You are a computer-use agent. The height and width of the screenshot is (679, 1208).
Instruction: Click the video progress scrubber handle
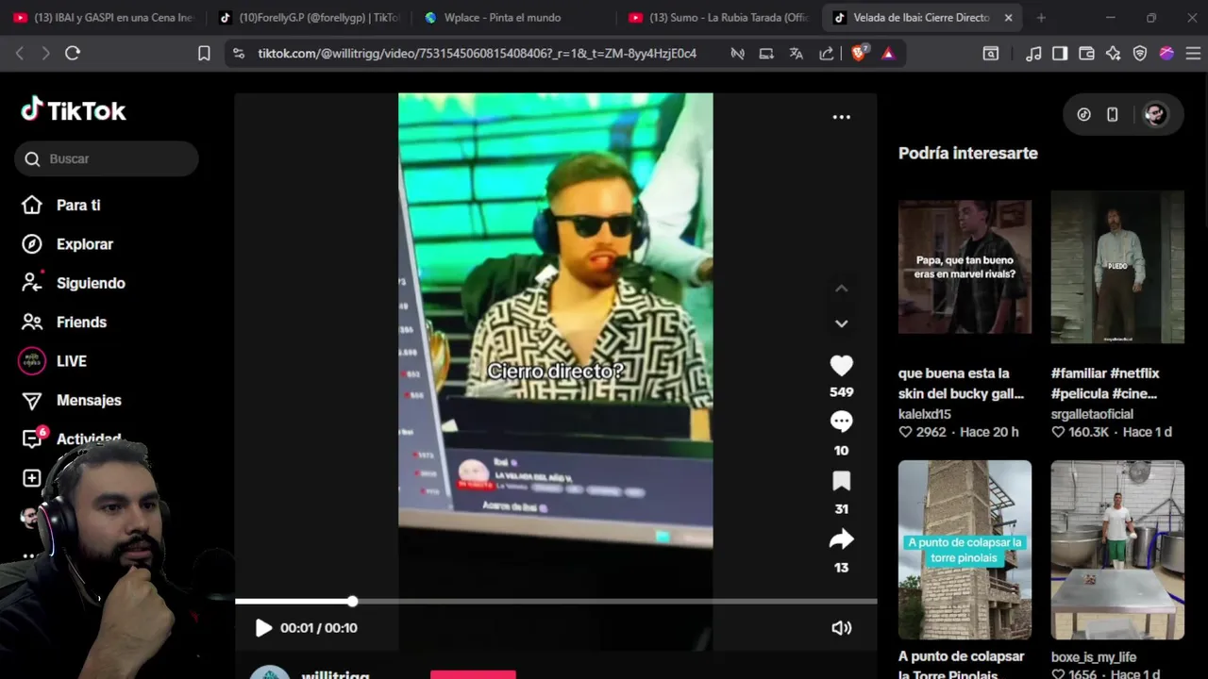[352, 601]
